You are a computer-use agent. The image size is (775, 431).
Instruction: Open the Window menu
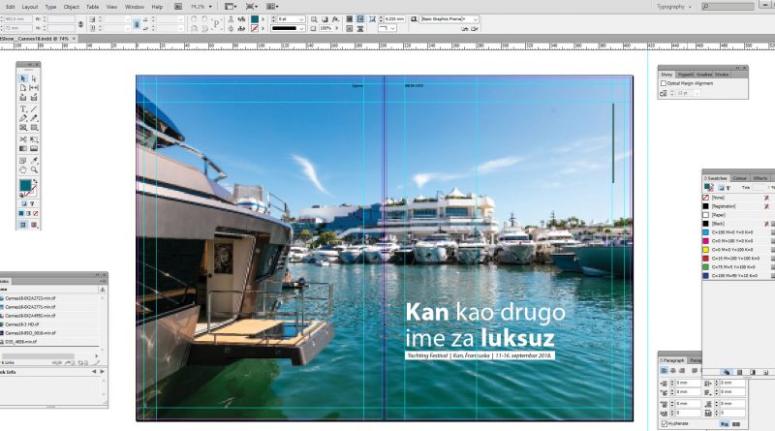(134, 7)
